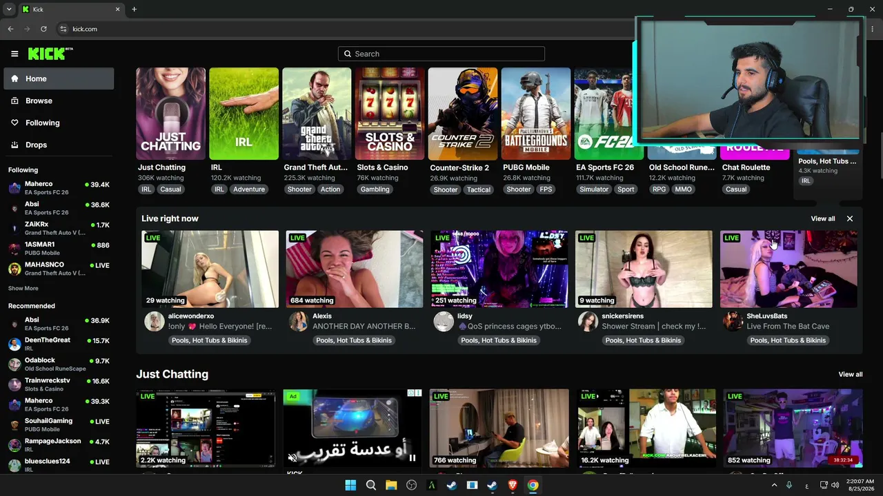
Task: Open the site information icon beside kick.com
Action: coord(63,29)
